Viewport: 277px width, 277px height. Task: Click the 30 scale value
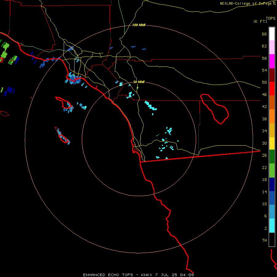coord(264,143)
